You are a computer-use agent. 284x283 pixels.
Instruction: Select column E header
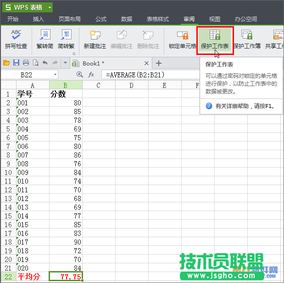click(x=165, y=85)
